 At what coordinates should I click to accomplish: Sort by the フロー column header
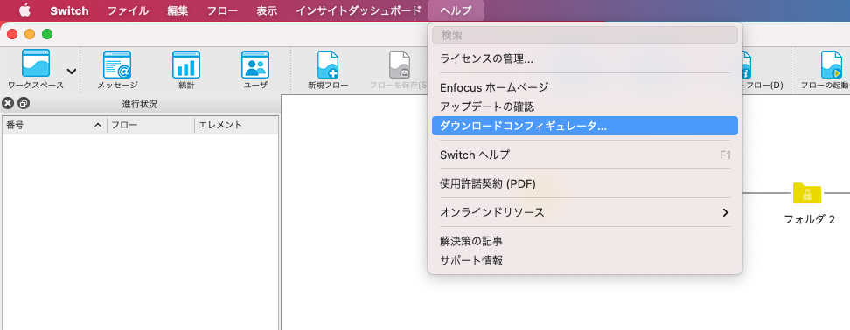click(x=150, y=125)
